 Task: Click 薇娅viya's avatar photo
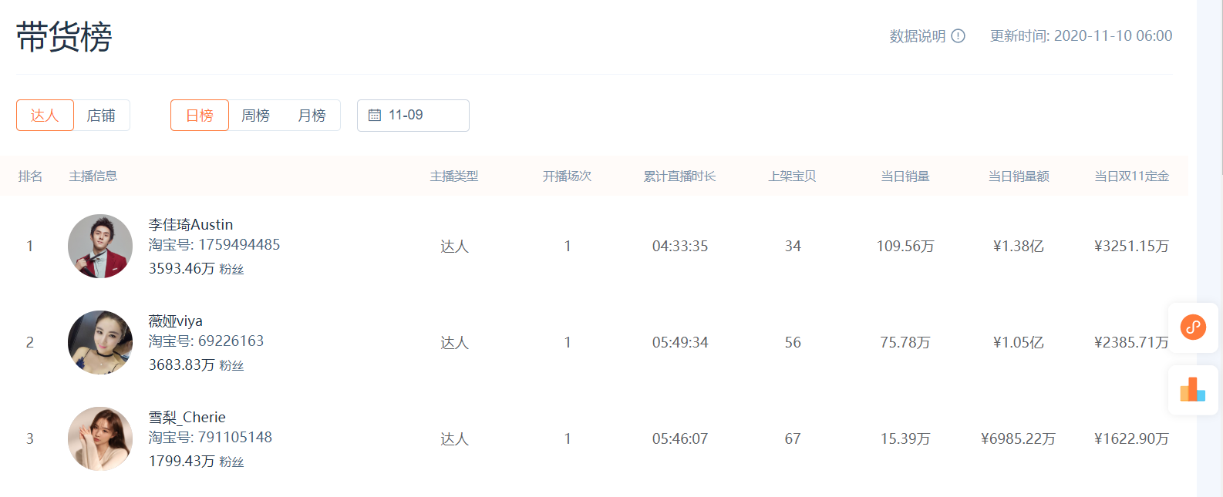100,343
